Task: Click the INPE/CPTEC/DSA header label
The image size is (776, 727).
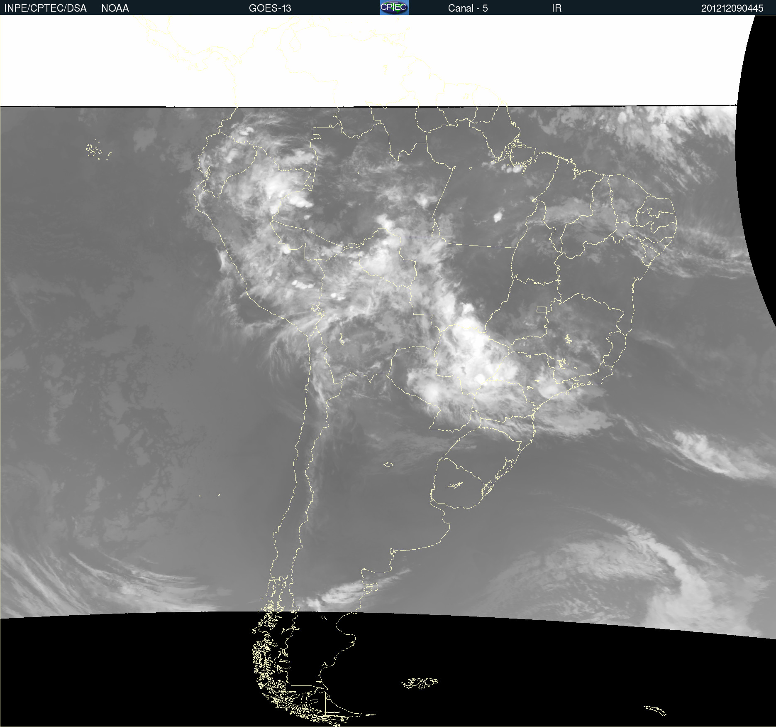Action: [x=45, y=8]
